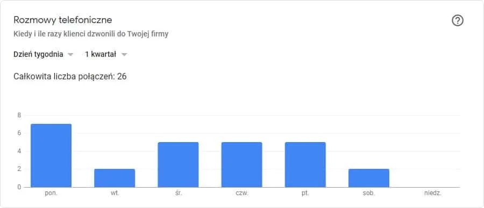
Task: Open the 1 kwartał period dropdown
Action: 106,55
